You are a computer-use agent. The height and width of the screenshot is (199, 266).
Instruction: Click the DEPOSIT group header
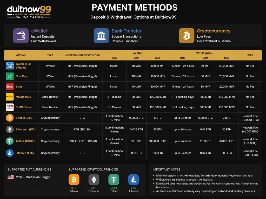pyautogui.click(x=138, y=53)
